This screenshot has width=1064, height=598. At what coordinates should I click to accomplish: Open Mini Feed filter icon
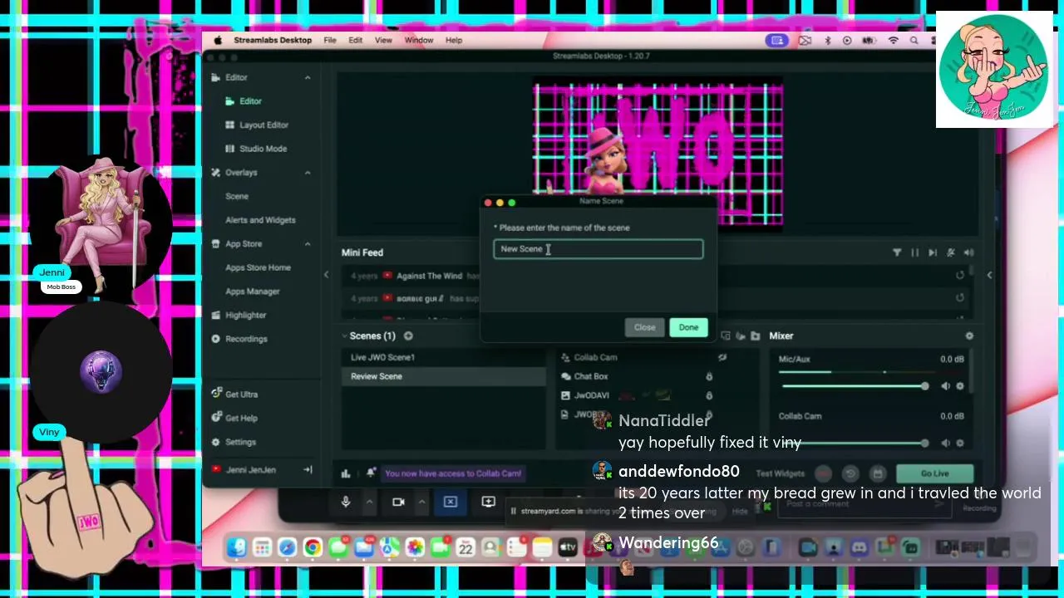pyautogui.click(x=897, y=252)
